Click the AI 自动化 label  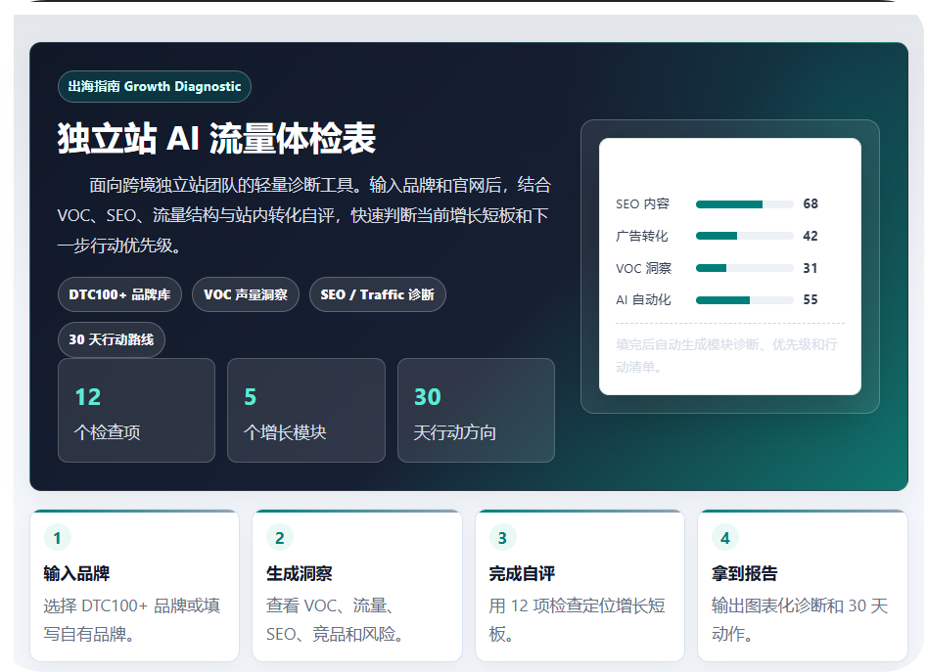coord(643,299)
